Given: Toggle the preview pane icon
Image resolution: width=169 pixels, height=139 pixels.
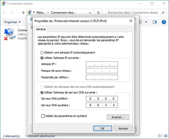Looking at the screenshot, I should point(155,22).
